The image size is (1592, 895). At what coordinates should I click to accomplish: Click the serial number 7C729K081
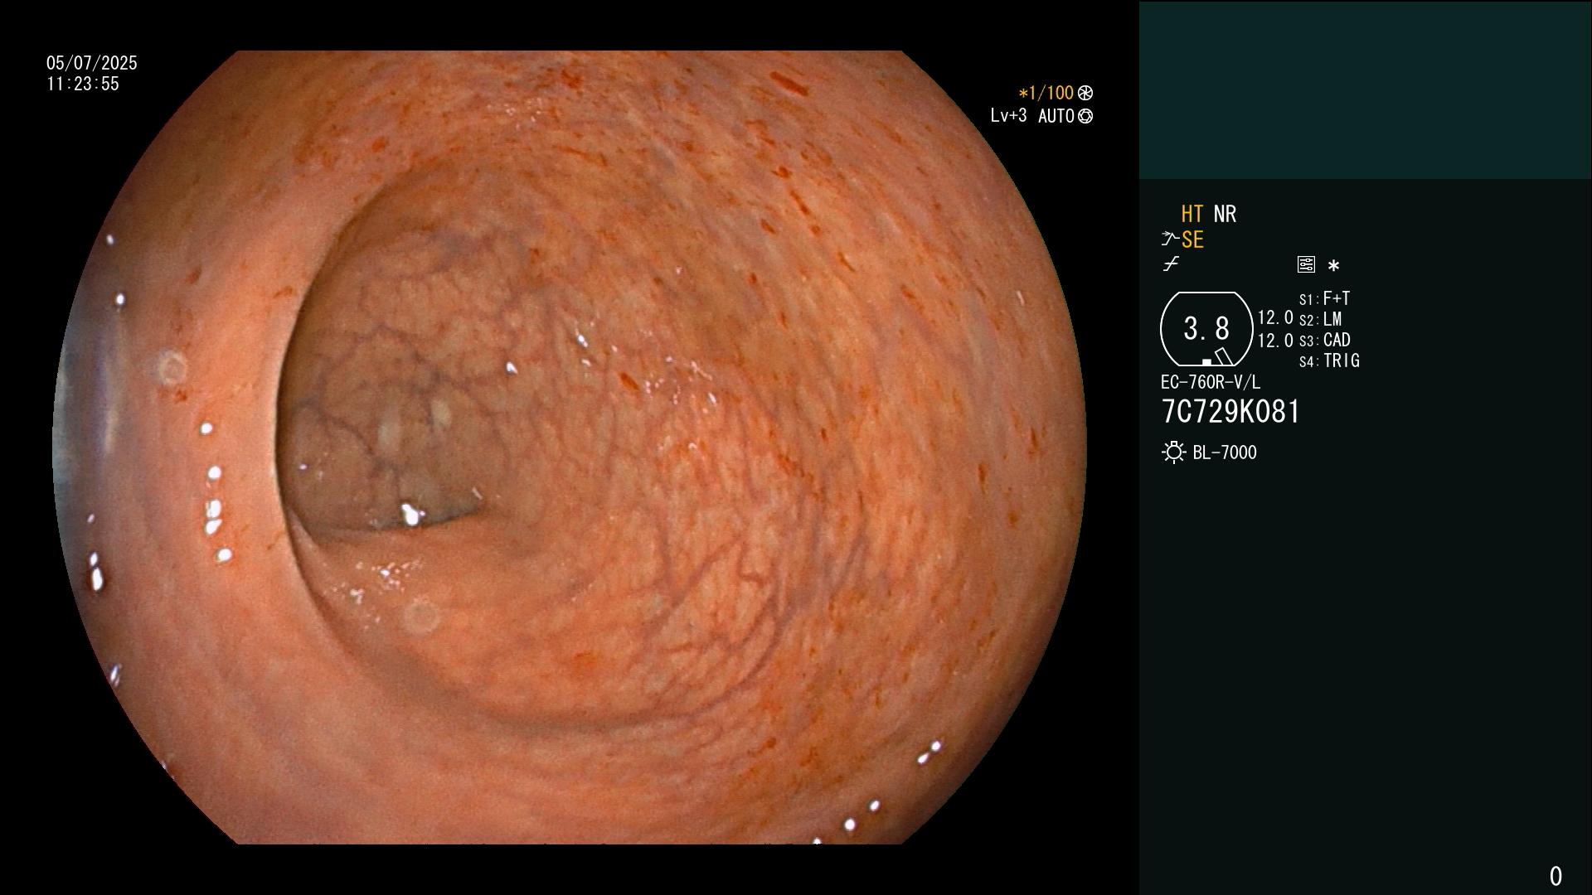coord(1230,412)
